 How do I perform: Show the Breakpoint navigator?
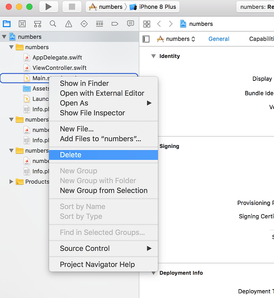point(115,24)
